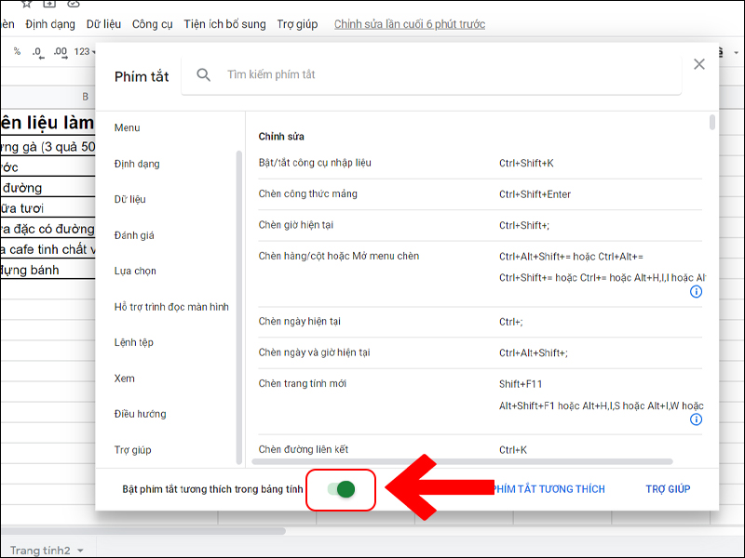Select Menu category in shortcuts sidebar
The width and height of the screenshot is (745, 558).
coord(127,127)
